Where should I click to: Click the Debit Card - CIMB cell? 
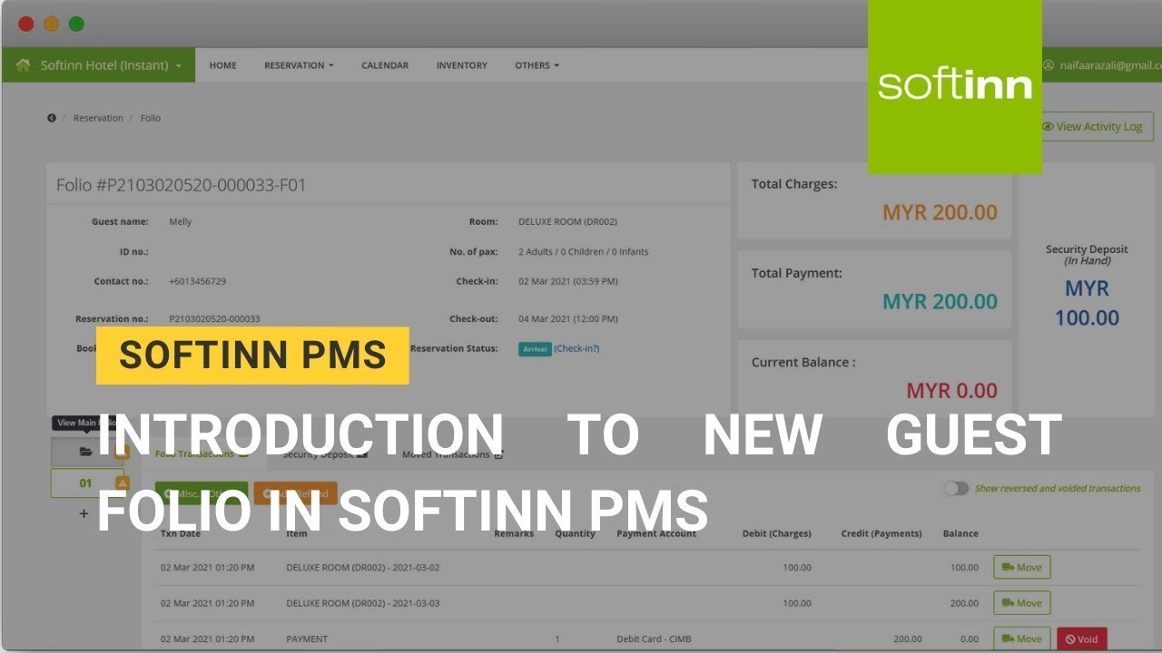[654, 639]
